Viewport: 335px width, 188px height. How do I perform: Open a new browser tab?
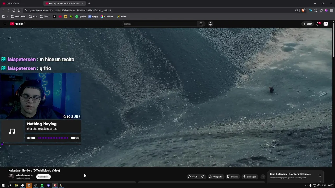[89, 3]
